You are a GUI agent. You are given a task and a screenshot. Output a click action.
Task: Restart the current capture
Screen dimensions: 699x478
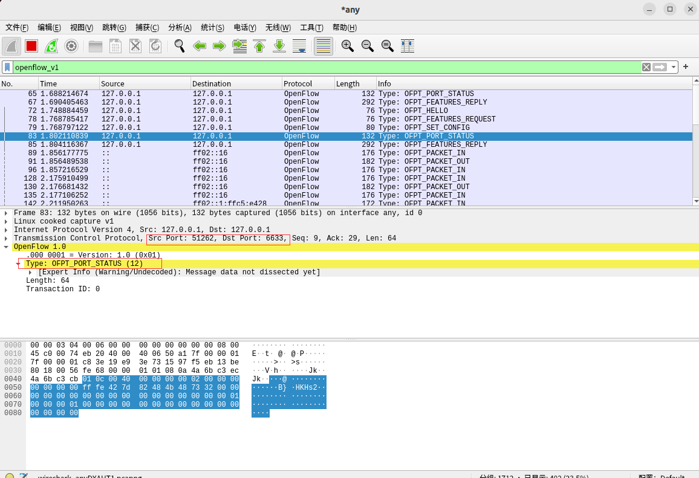pos(51,46)
